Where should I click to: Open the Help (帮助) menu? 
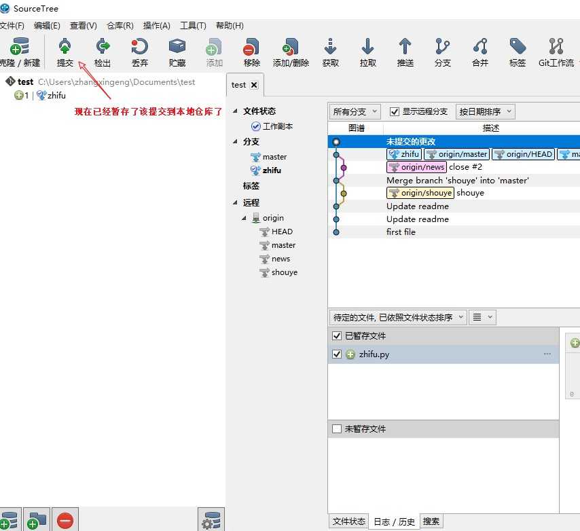(x=230, y=26)
